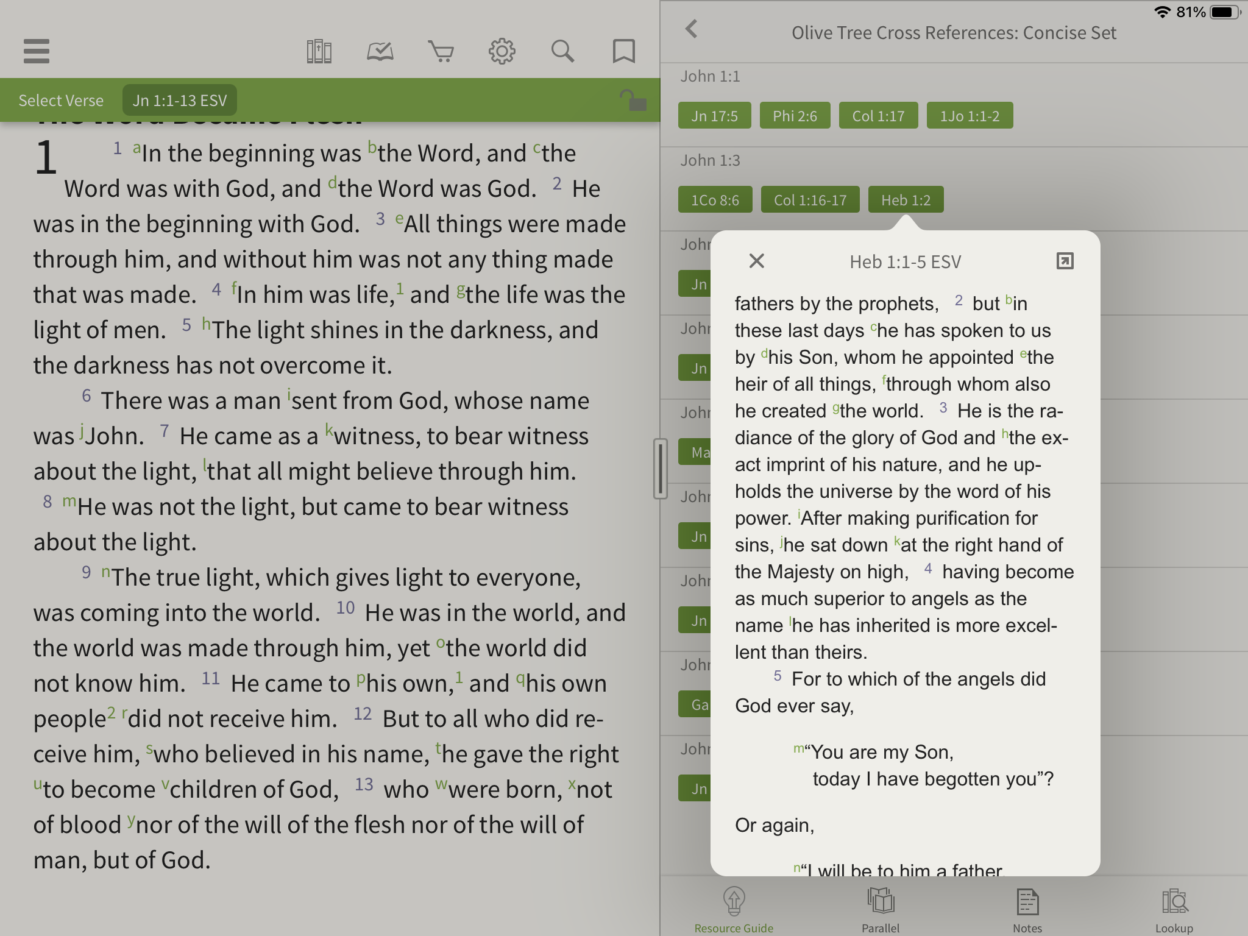The image size is (1248, 936).
Task: Tap the large chapter number 1
Action: point(46,158)
